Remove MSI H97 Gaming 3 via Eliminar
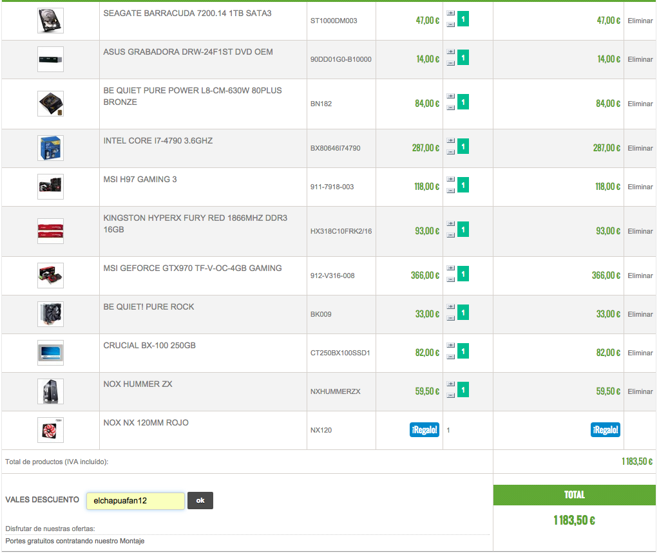The width and height of the screenshot is (659, 553). point(640,187)
